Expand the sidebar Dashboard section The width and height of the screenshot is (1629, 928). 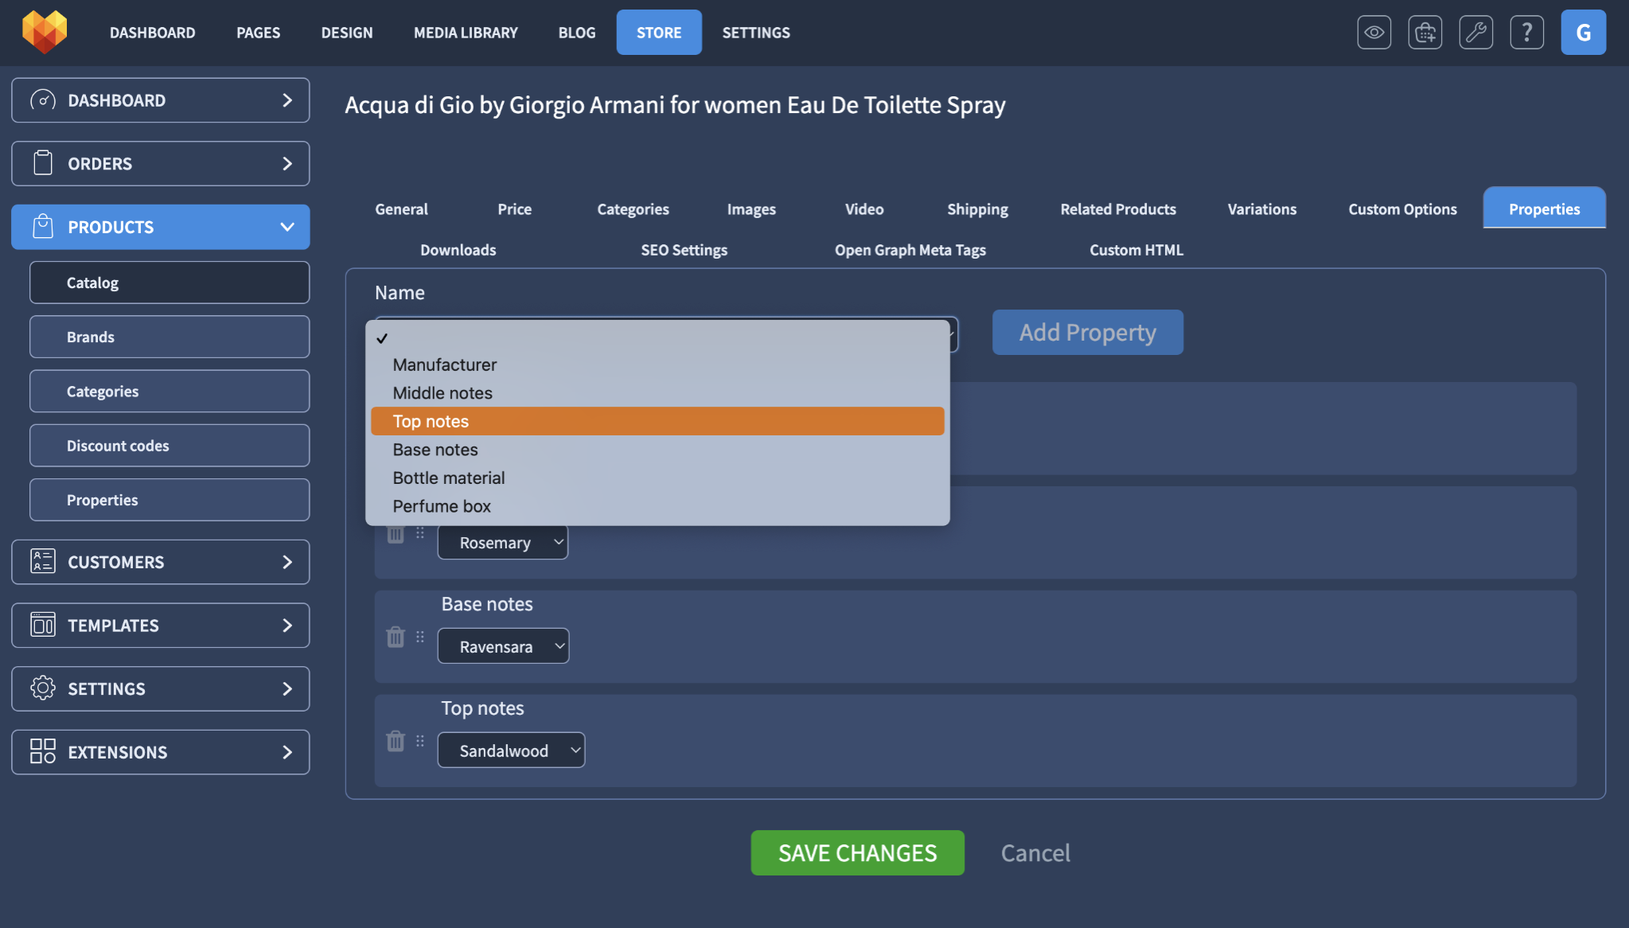287,100
